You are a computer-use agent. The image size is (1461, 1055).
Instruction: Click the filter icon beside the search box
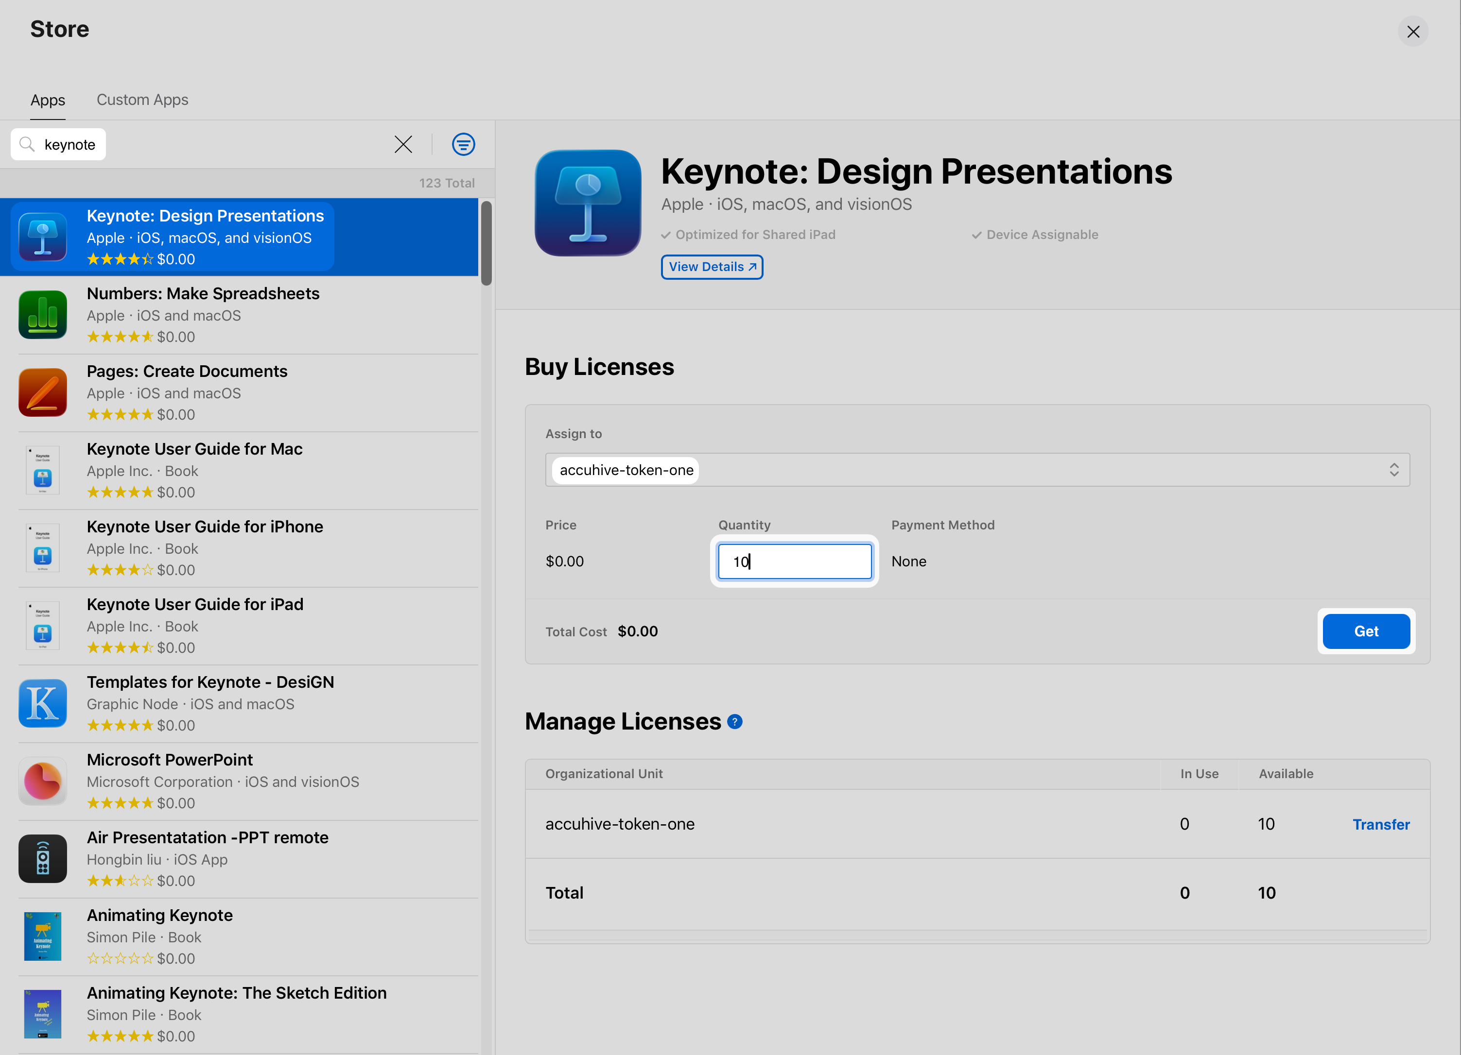click(x=463, y=144)
